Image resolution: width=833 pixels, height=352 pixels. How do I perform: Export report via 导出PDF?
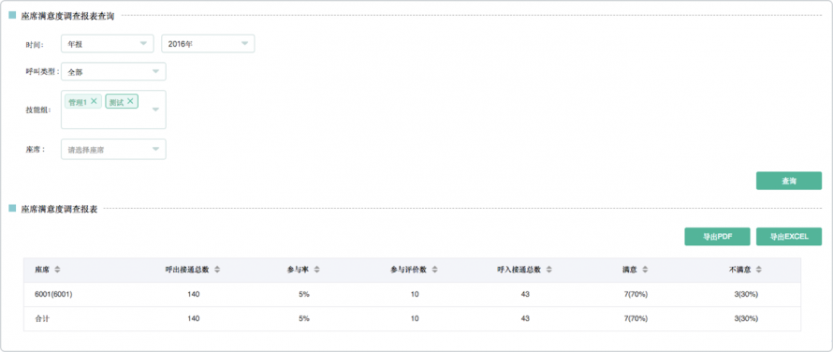point(717,237)
